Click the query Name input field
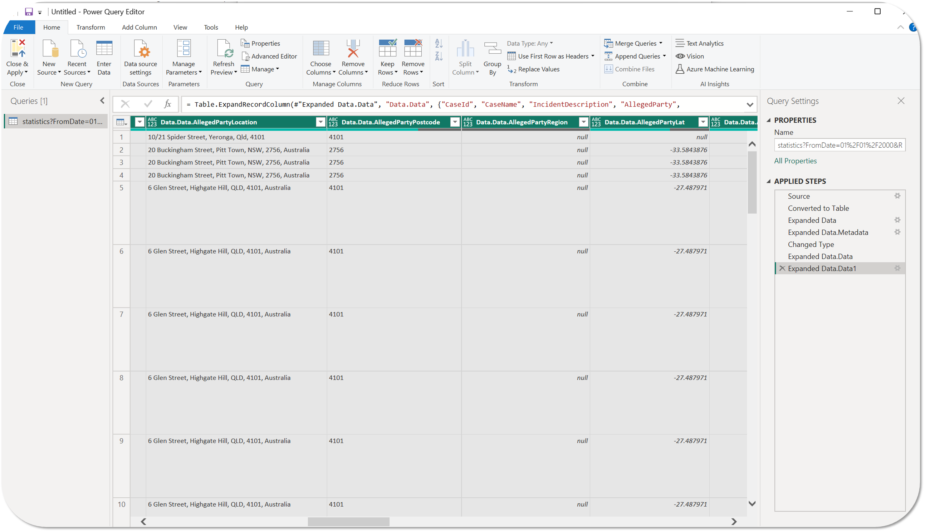 (839, 145)
